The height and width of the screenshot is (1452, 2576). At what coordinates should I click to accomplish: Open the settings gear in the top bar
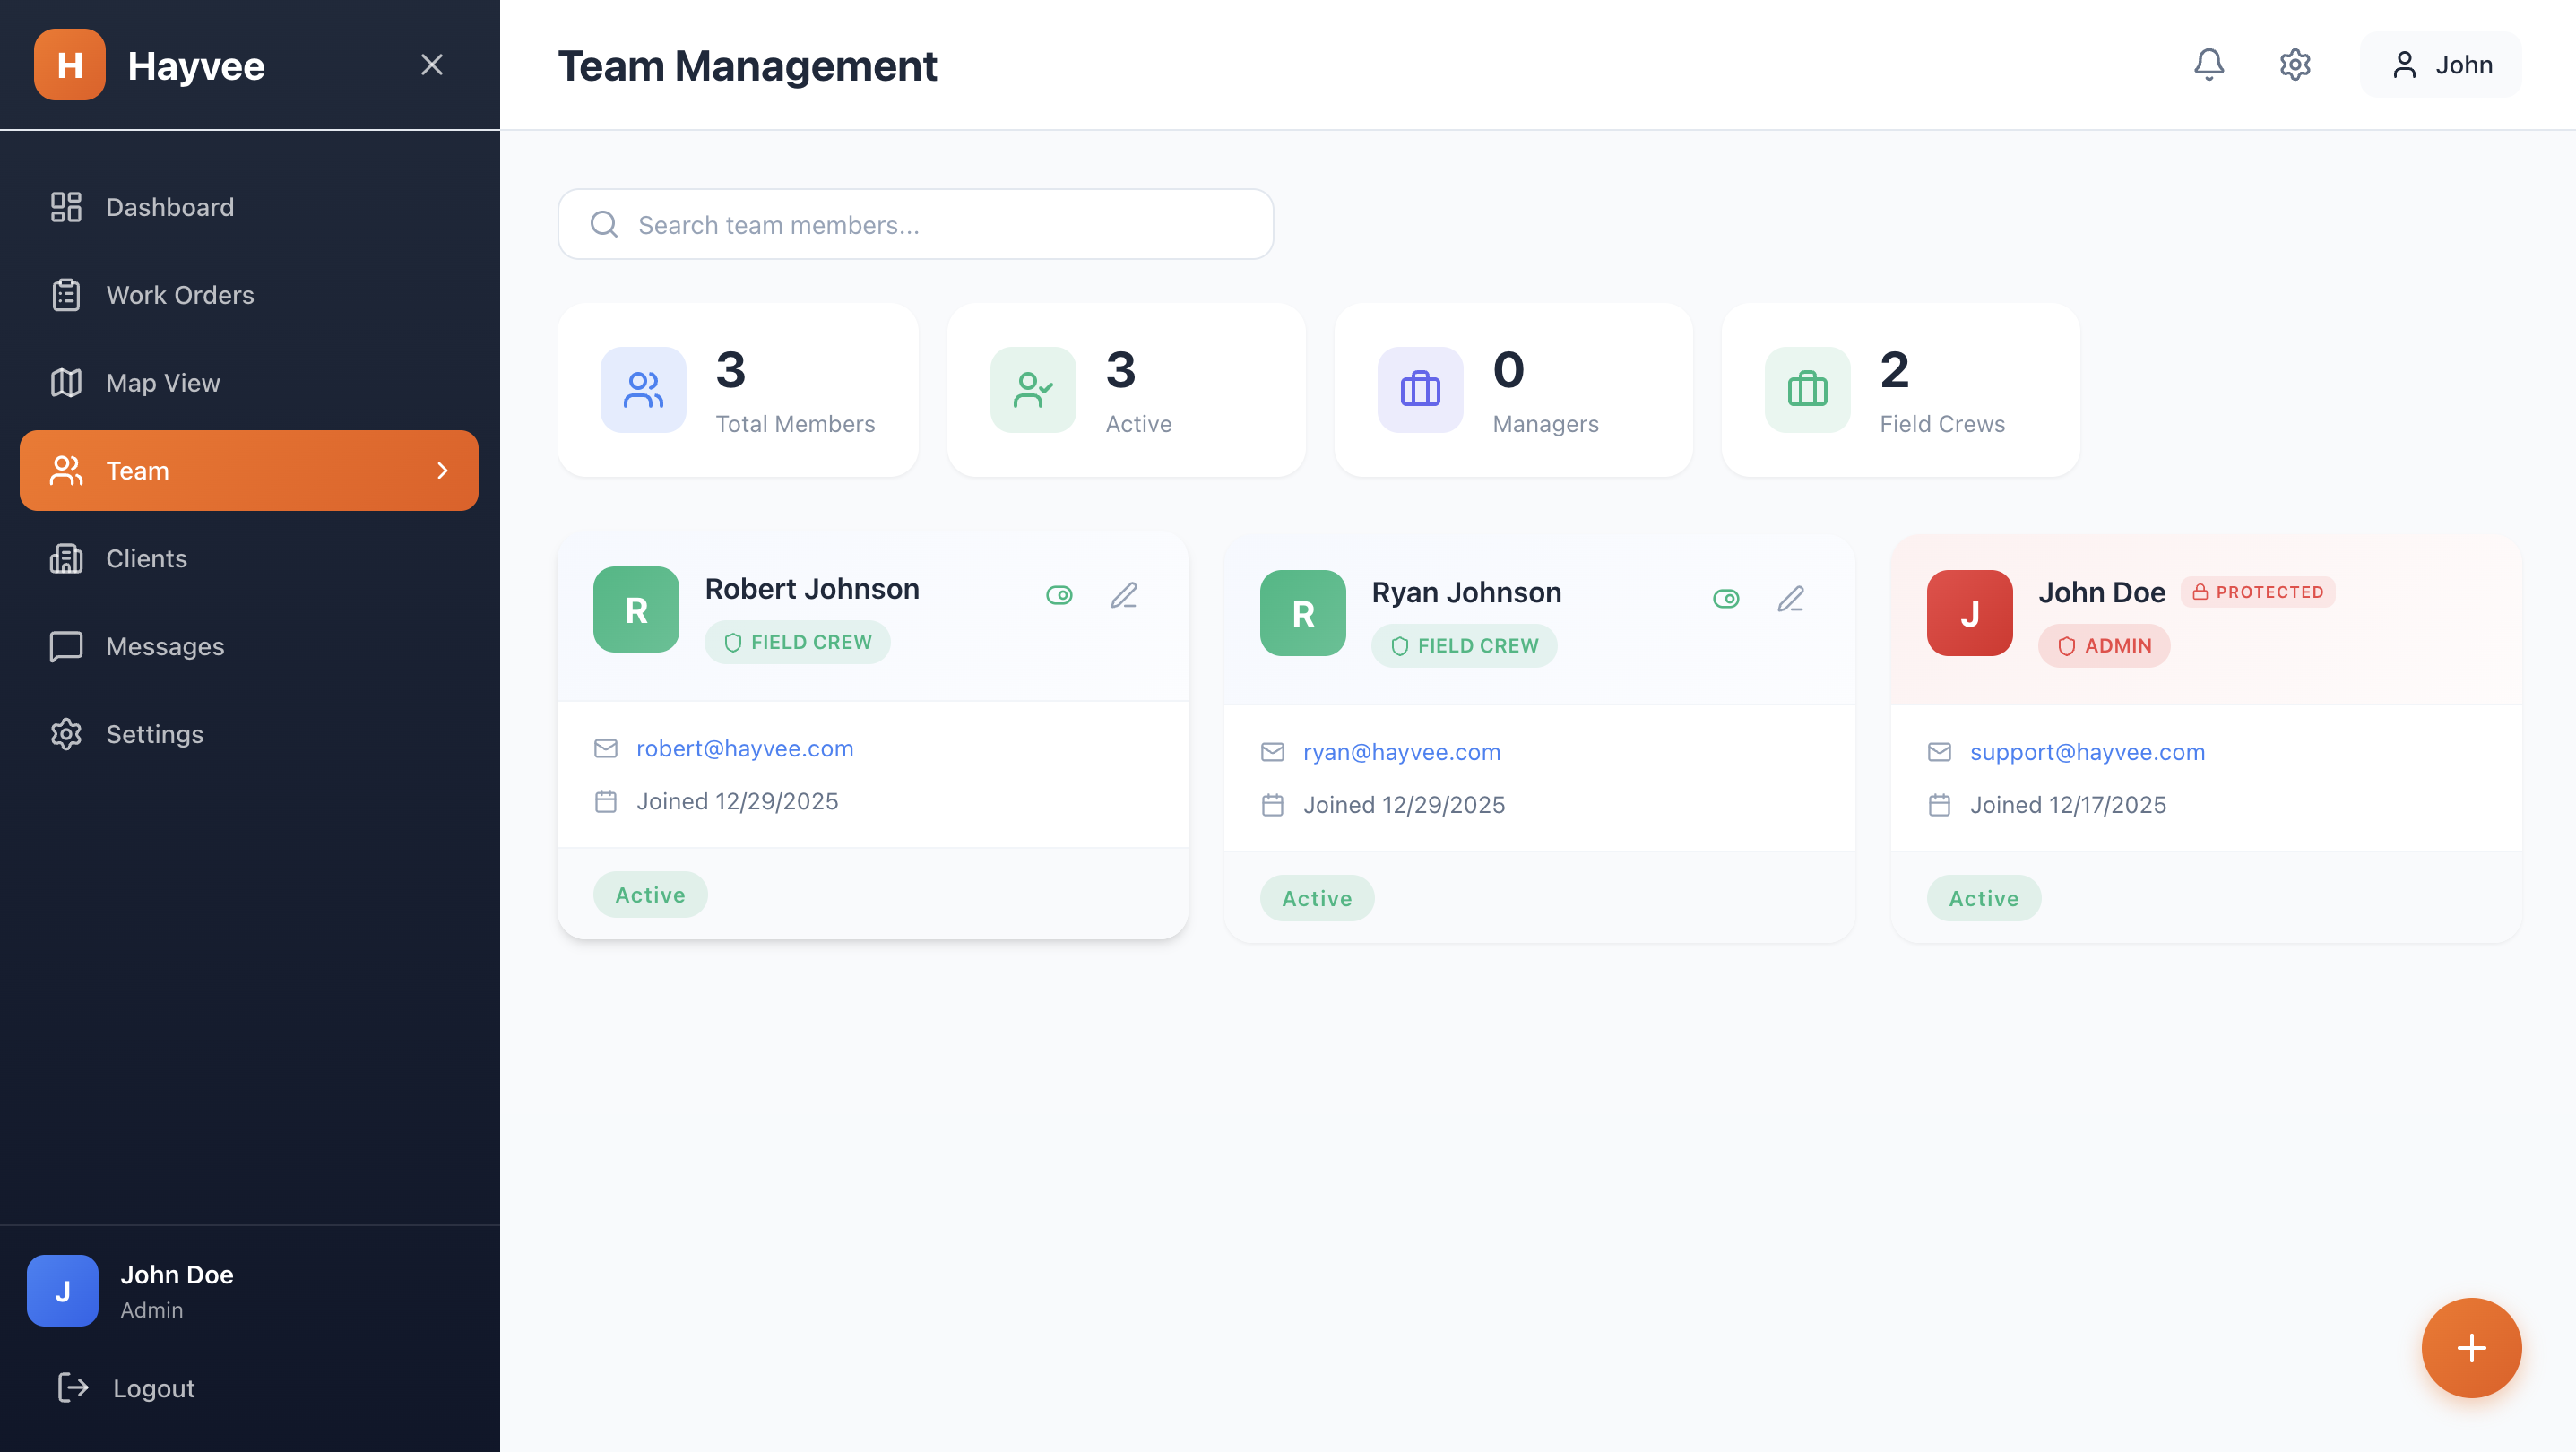coord(2295,64)
